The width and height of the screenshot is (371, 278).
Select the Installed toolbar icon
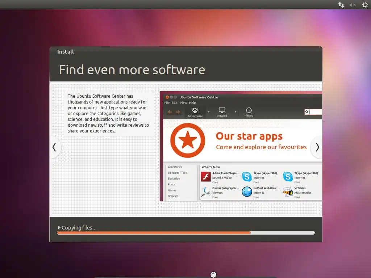(x=222, y=112)
